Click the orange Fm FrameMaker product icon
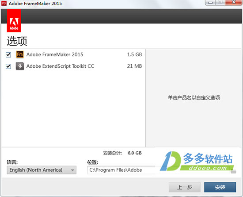Viewport: 243px width, 197px height. [20, 54]
